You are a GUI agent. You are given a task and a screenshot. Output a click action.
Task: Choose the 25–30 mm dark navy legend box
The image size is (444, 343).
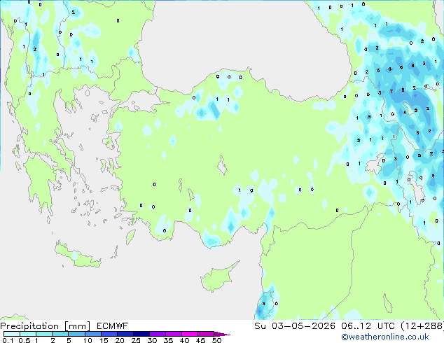pos(141,334)
